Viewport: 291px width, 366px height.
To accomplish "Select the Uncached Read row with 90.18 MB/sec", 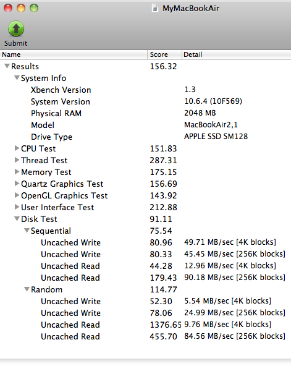I will point(146,278).
